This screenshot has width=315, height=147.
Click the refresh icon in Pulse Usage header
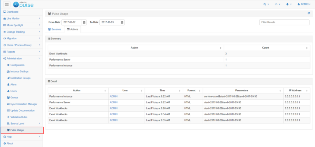(309, 13)
